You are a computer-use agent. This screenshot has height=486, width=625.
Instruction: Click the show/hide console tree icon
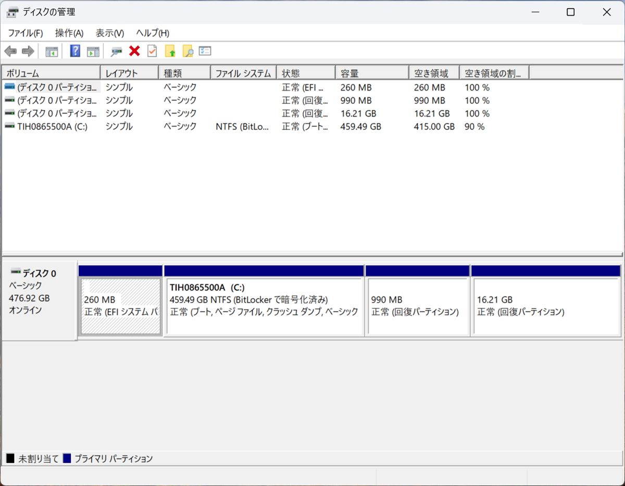(52, 51)
